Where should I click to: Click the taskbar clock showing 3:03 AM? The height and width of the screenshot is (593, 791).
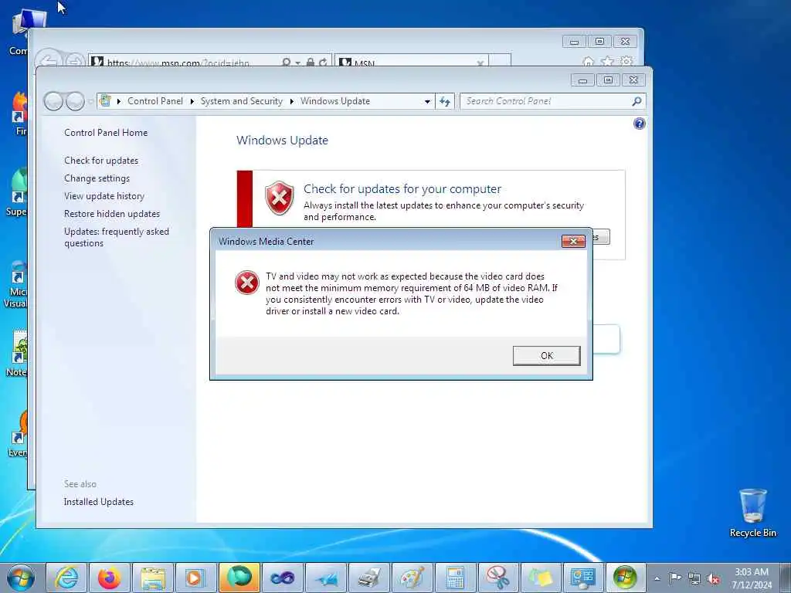752,578
